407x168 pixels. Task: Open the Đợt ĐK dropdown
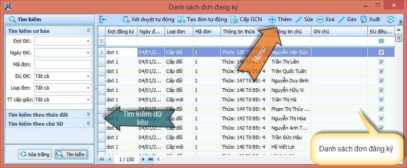(88, 41)
